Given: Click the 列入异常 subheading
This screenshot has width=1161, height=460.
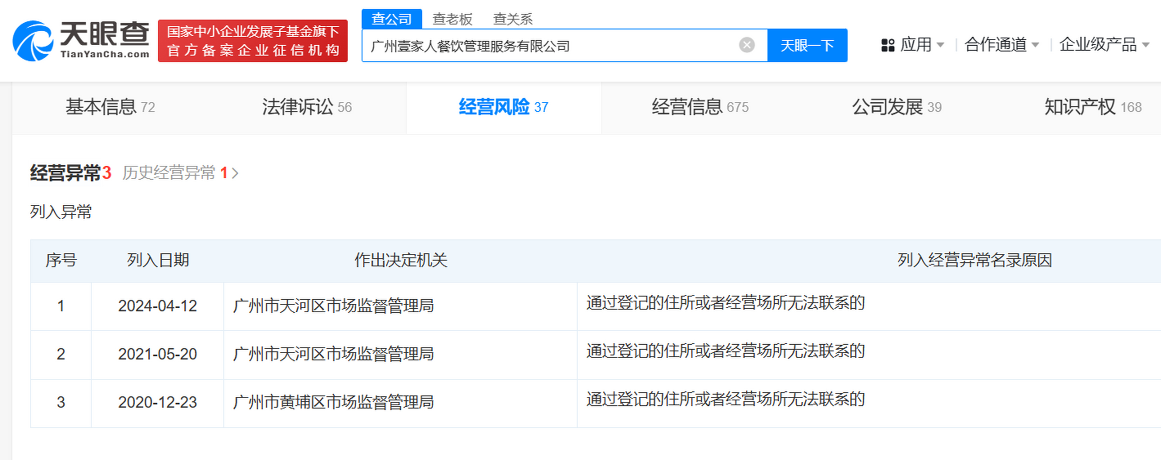Looking at the screenshot, I should pyautogui.click(x=61, y=212).
